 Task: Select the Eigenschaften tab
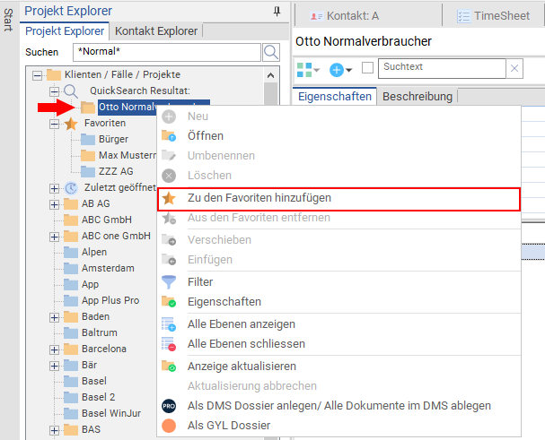pyautogui.click(x=335, y=97)
